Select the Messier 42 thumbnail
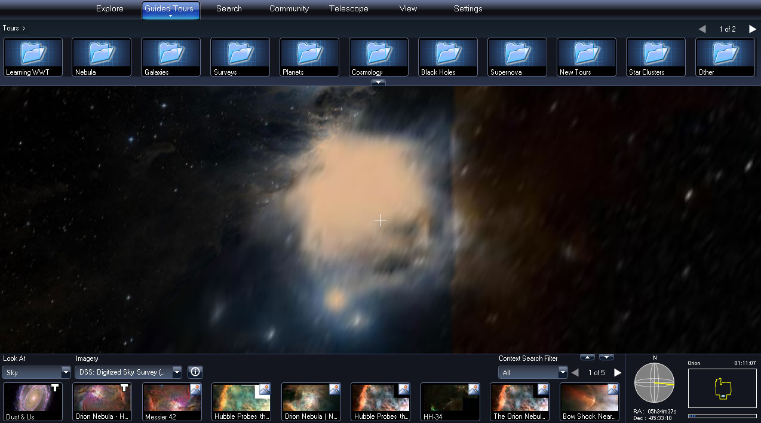This screenshot has width=761, height=423. [171, 401]
